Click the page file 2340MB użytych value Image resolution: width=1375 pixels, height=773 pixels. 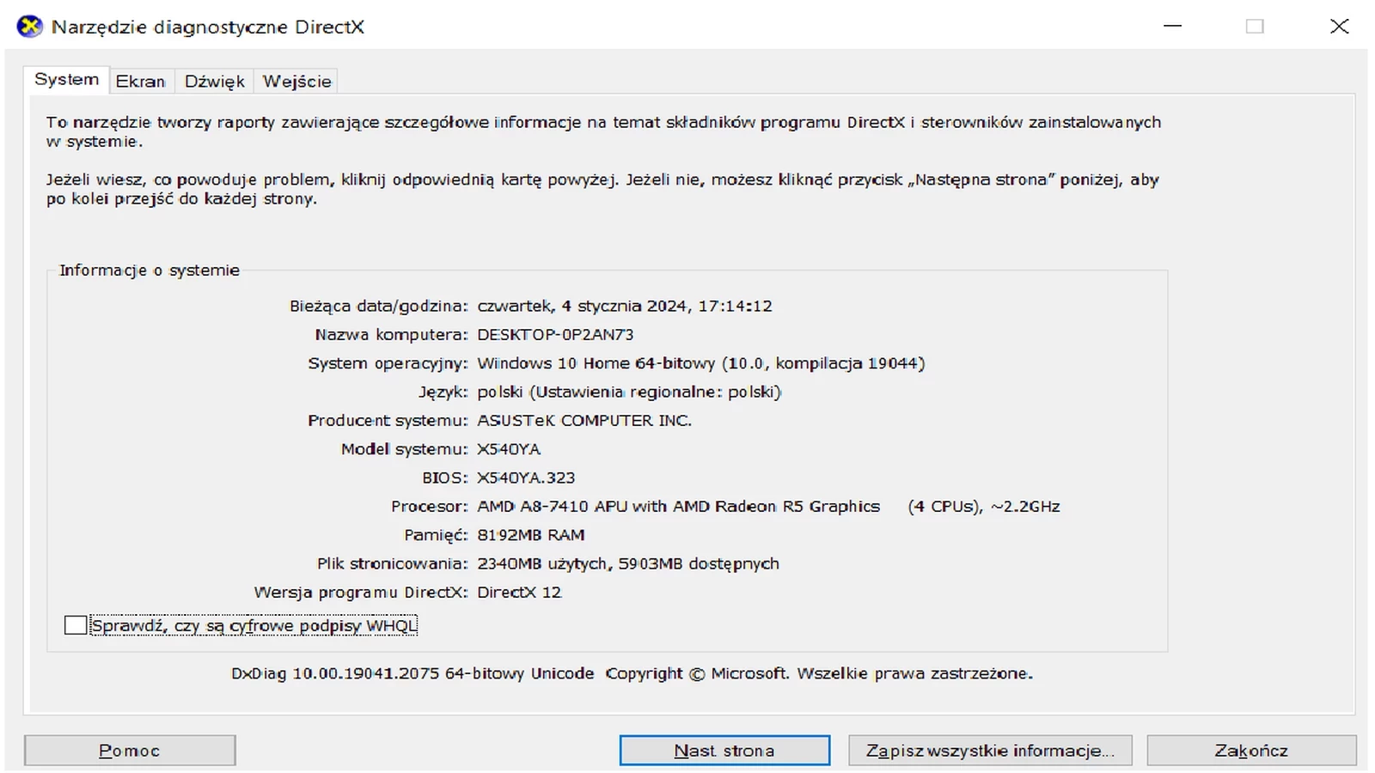click(628, 564)
